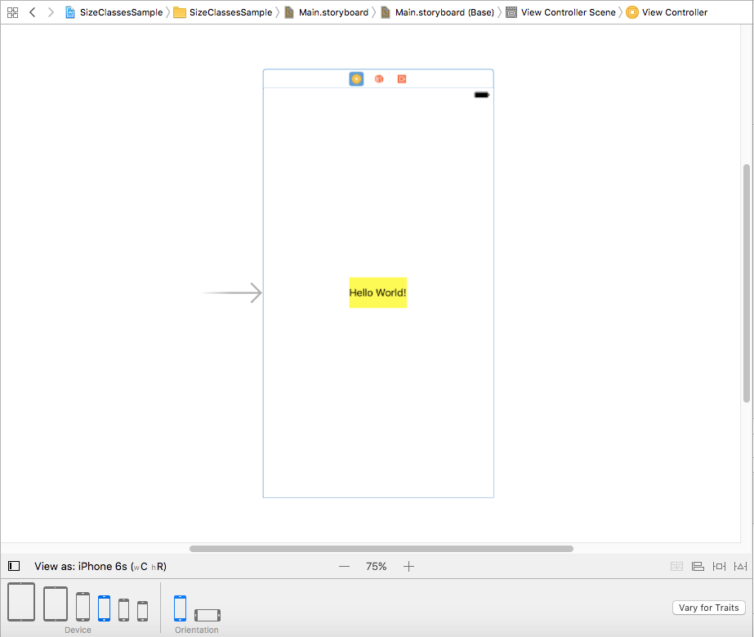Click the Embed In Stack button

[676, 566]
